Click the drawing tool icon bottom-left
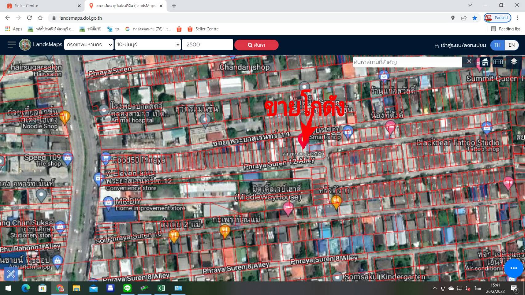 point(11,274)
